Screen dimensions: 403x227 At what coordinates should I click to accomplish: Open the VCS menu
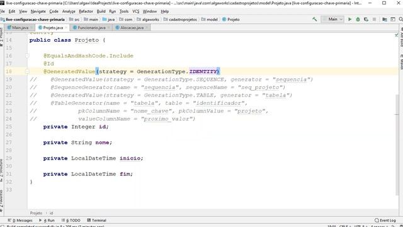pyautogui.click(x=136, y=11)
